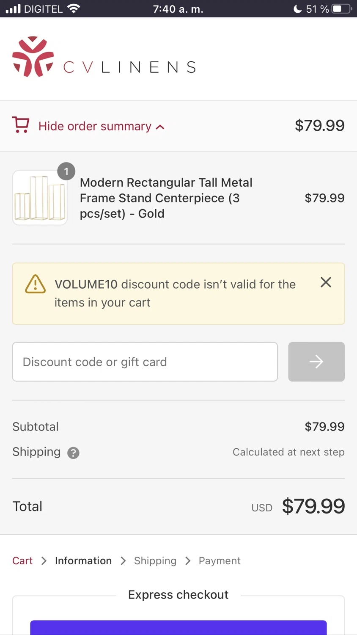This screenshot has height=635, width=357.
Task: Tap the order total $79.99 in summary header
Action: pyautogui.click(x=320, y=126)
